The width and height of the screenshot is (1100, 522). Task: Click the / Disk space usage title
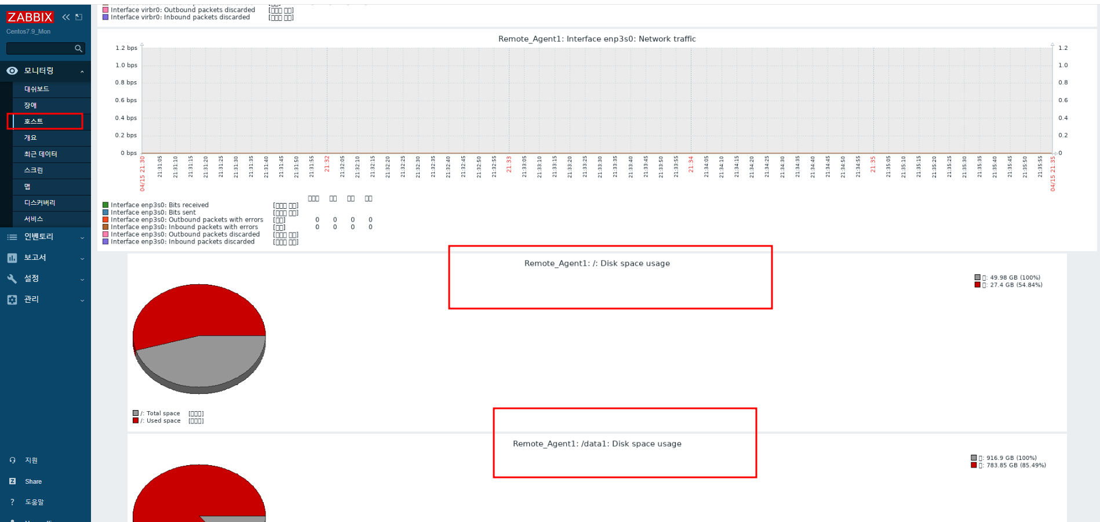coord(597,263)
